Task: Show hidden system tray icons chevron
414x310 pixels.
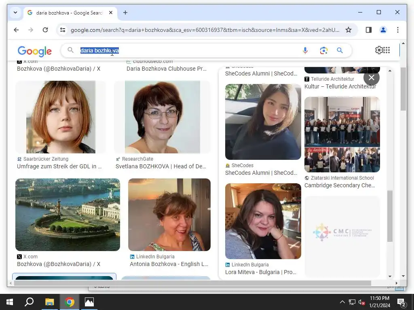Action: click(x=342, y=302)
